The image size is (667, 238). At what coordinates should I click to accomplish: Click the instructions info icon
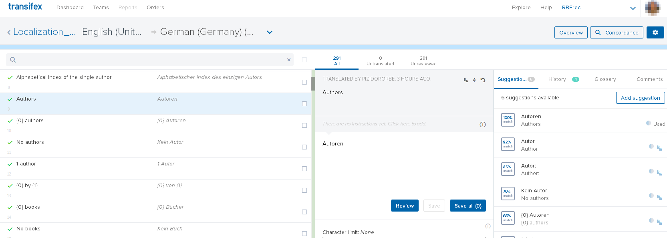pyautogui.click(x=483, y=125)
